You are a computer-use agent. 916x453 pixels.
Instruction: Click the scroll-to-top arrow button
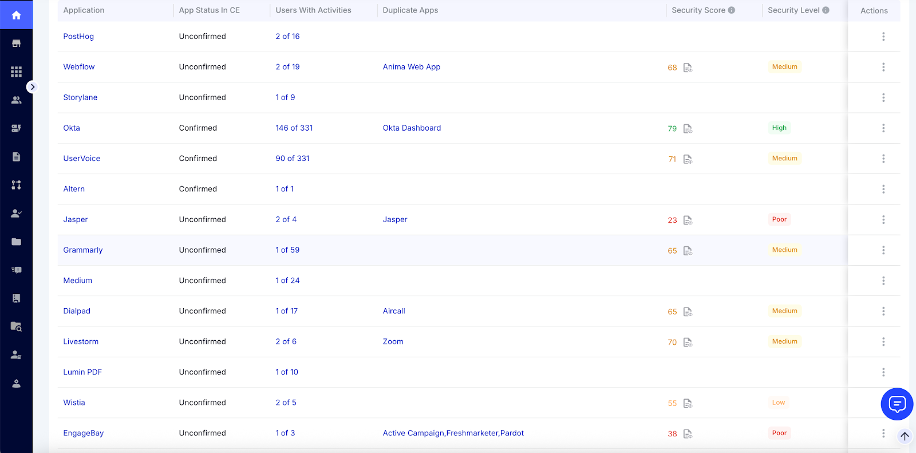(x=905, y=436)
